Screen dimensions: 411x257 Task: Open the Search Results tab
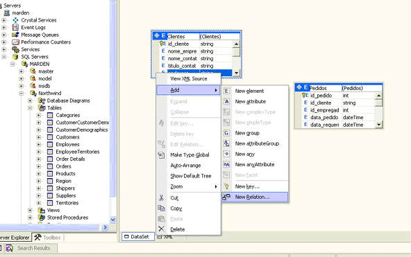tap(31, 248)
